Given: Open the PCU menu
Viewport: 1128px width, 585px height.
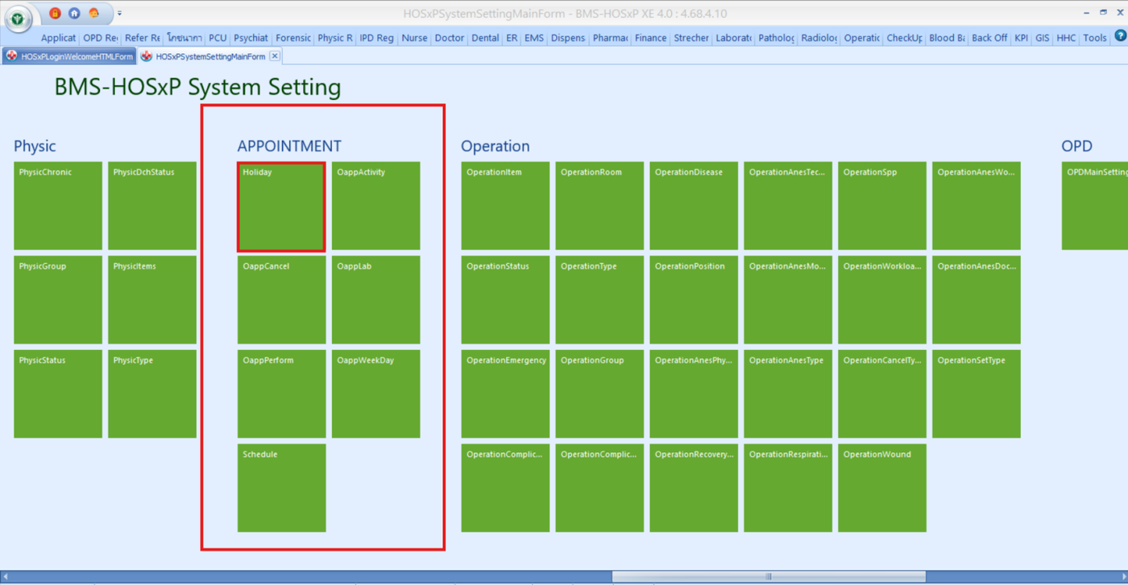Looking at the screenshot, I should tap(218, 38).
